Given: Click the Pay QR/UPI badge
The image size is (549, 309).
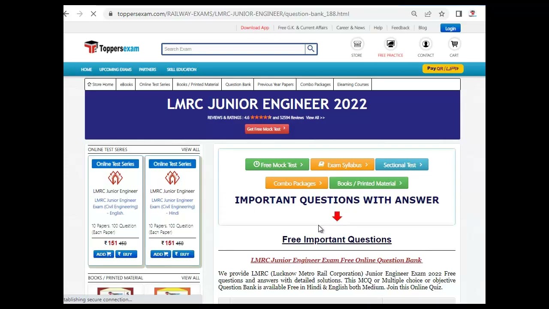Looking at the screenshot, I should [x=443, y=69].
